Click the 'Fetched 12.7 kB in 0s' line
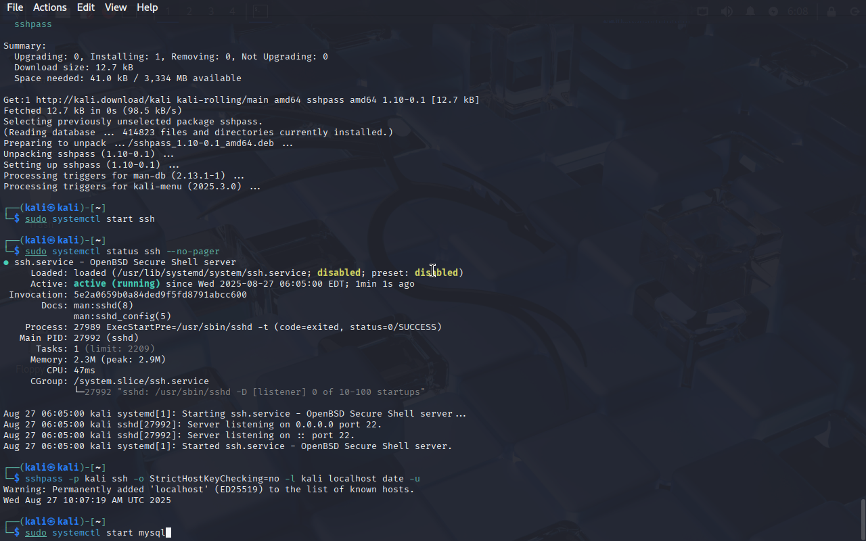The height and width of the screenshot is (541, 866). 93,111
